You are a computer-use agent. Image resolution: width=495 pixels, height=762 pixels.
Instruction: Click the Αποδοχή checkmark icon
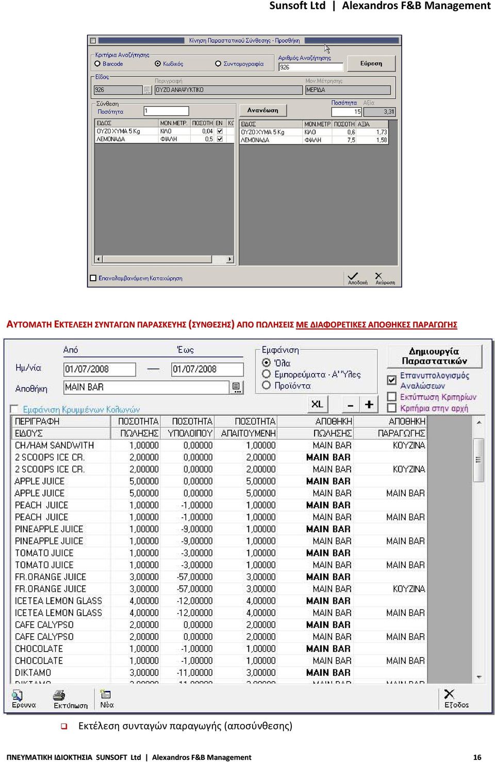[353, 276]
